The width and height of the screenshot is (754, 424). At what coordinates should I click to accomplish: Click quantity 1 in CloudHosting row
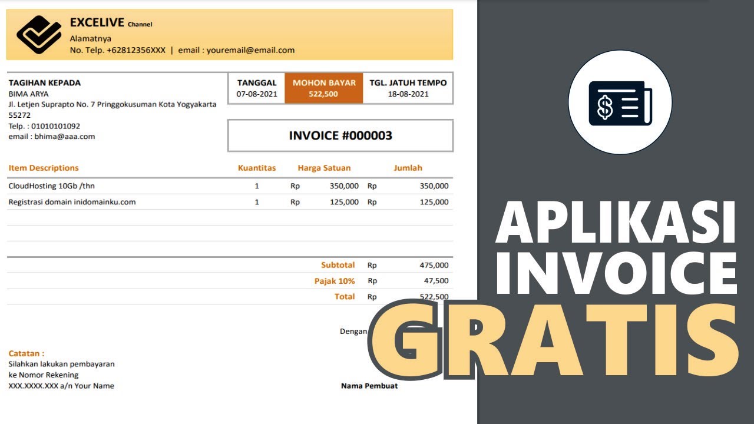pyautogui.click(x=257, y=186)
